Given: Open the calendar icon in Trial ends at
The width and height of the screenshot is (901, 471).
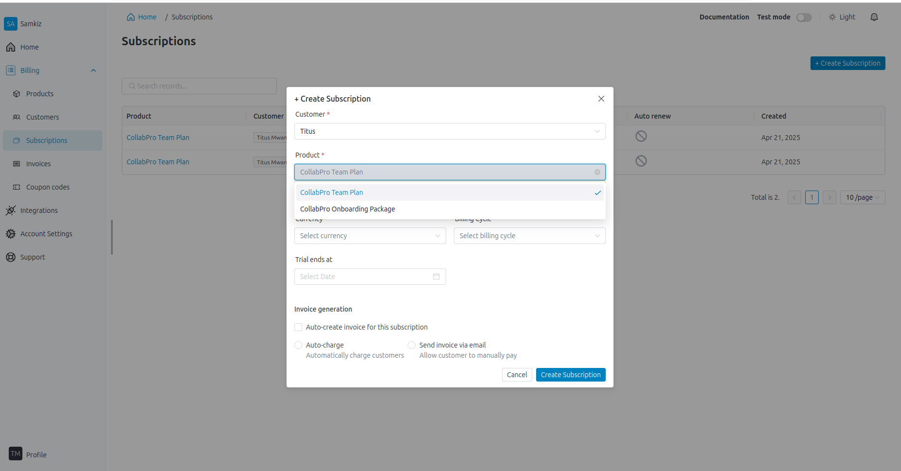Looking at the screenshot, I should (x=436, y=277).
